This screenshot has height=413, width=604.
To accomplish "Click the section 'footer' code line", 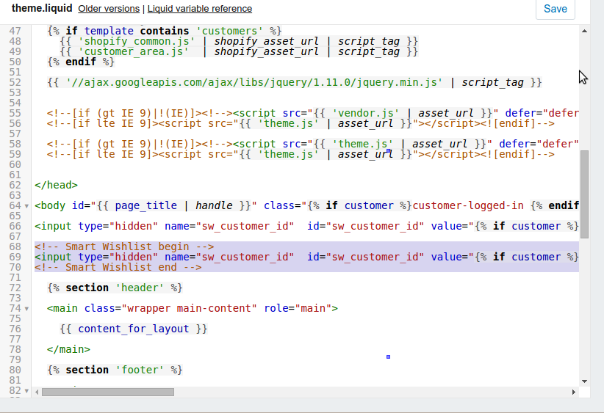I will (x=115, y=370).
